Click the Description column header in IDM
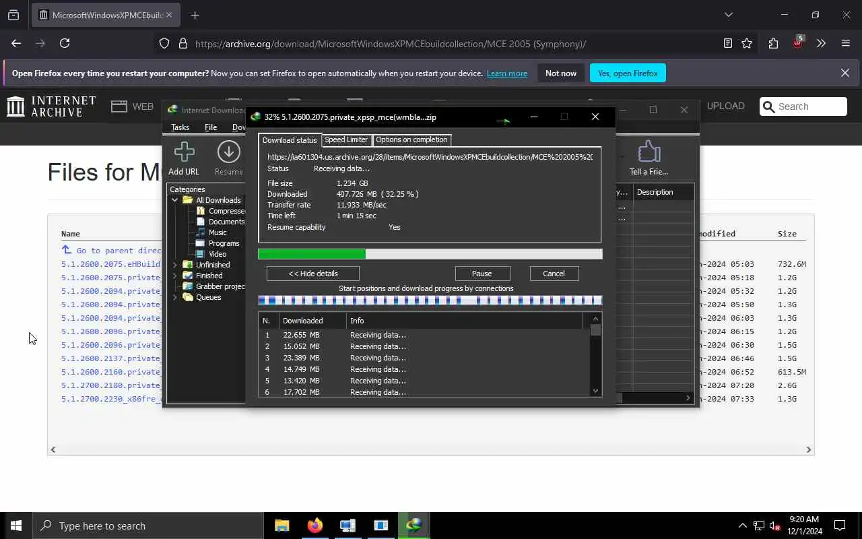This screenshot has height=539, width=862. [x=663, y=192]
